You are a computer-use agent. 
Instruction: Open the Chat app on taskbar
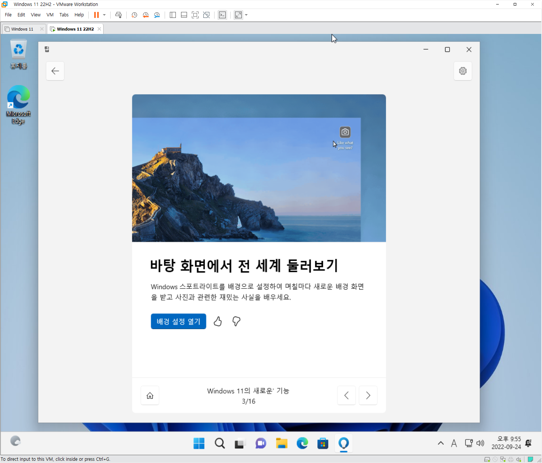261,443
